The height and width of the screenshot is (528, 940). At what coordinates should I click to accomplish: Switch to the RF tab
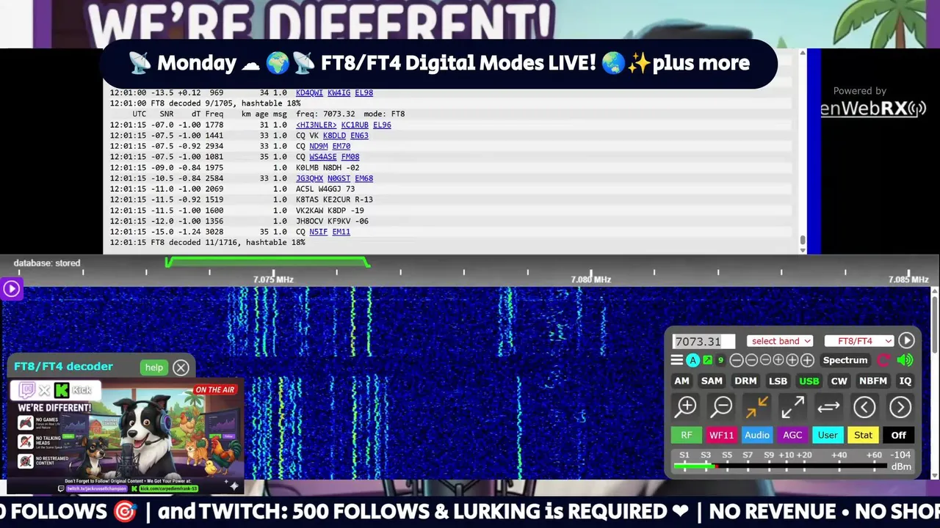687,435
